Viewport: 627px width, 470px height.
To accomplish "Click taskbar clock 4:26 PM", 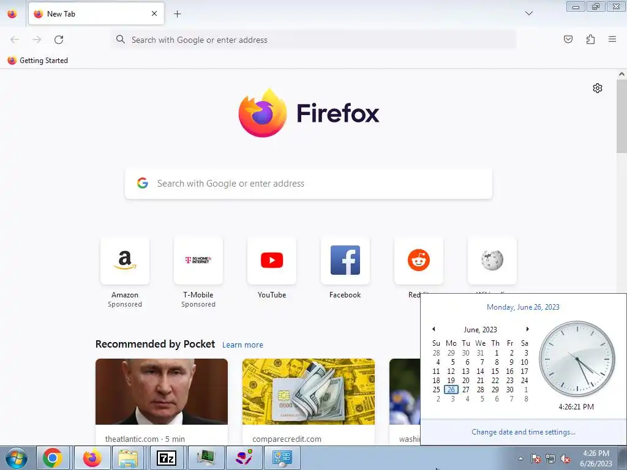I will pyautogui.click(x=596, y=458).
